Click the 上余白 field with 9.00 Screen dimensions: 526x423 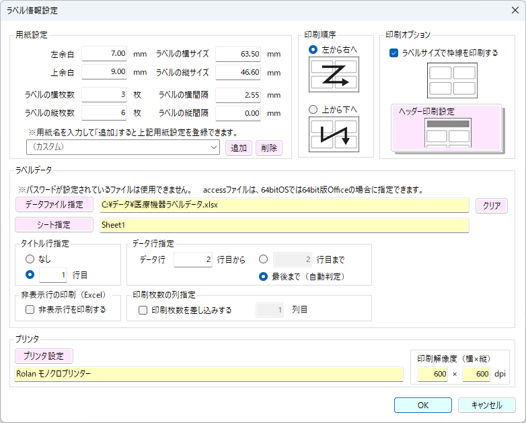(104, 72)
